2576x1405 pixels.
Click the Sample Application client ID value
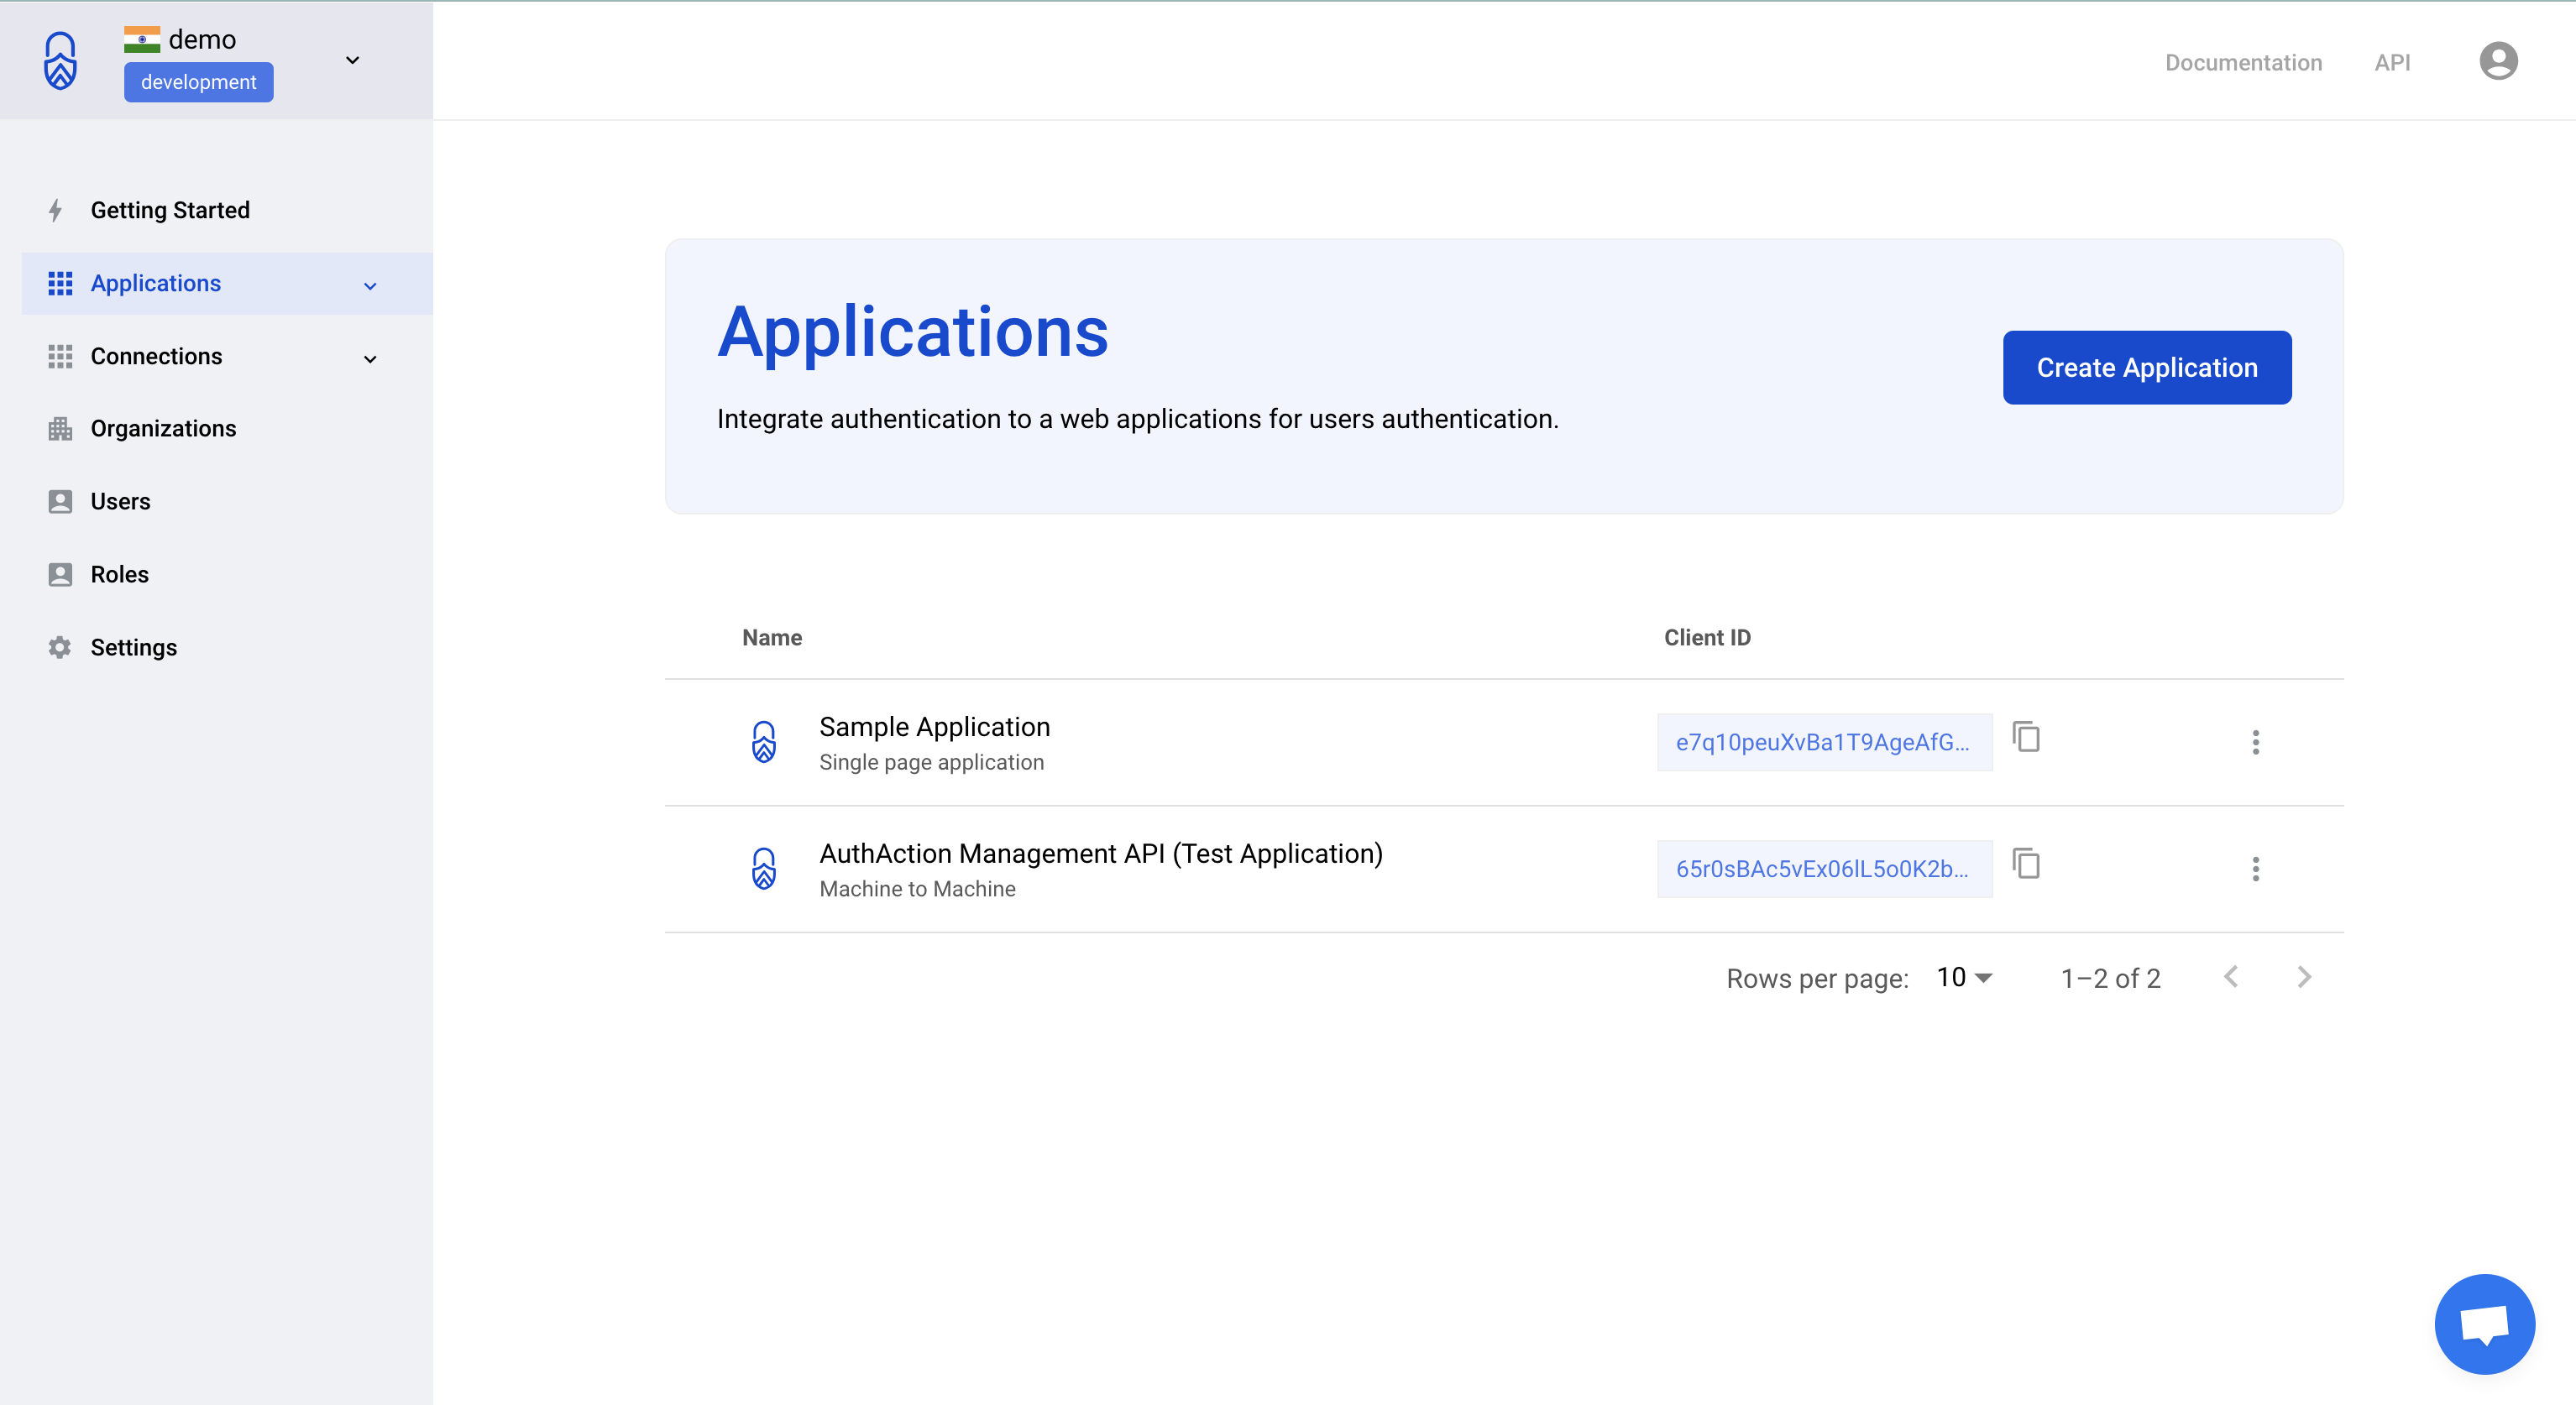point(1824,743)
